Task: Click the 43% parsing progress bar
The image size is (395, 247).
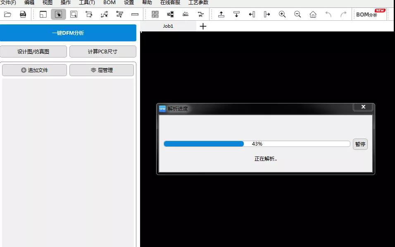Action: coord(257,144)
